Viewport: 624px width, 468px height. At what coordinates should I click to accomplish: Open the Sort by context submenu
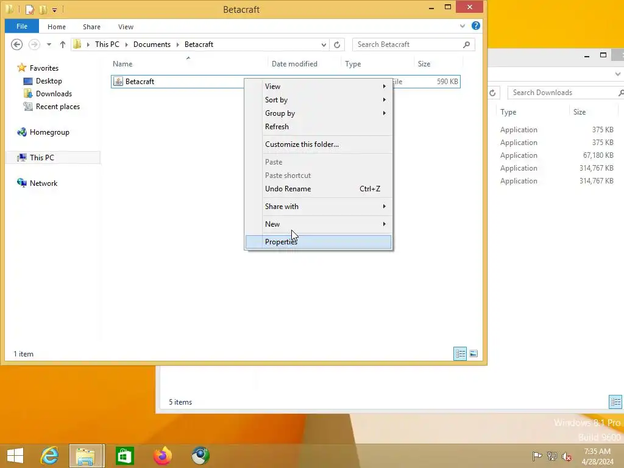tap(318, 100)
